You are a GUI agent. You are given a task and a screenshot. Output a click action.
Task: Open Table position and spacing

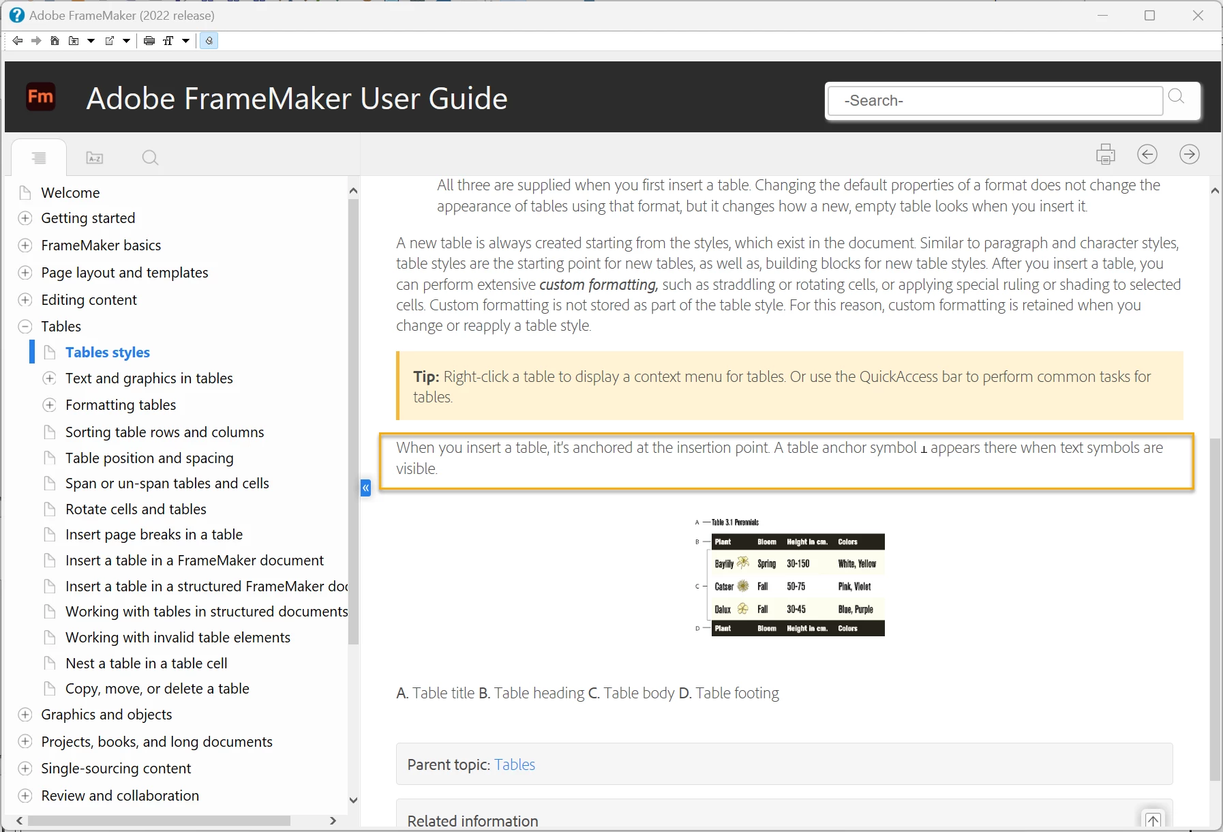pyautogui.click(x=149, y=458)
